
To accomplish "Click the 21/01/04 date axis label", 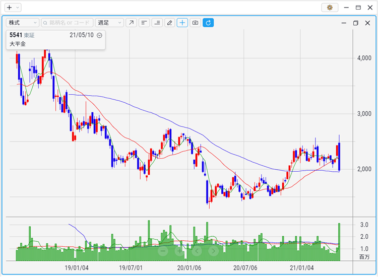I will point(301,268).
